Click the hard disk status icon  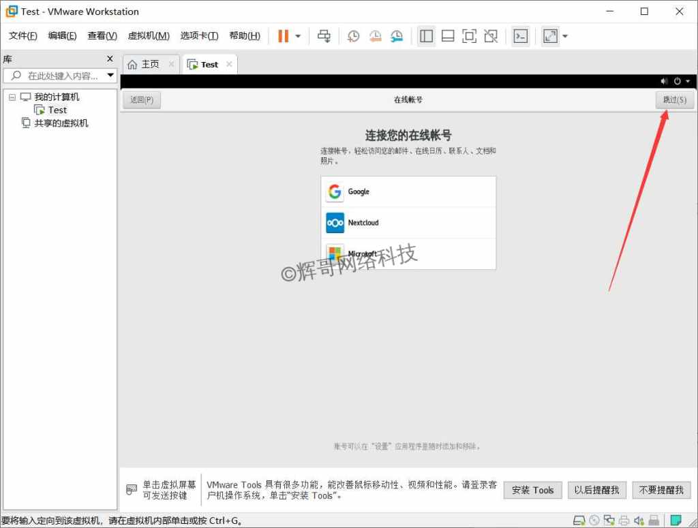[x=579, y=521]
